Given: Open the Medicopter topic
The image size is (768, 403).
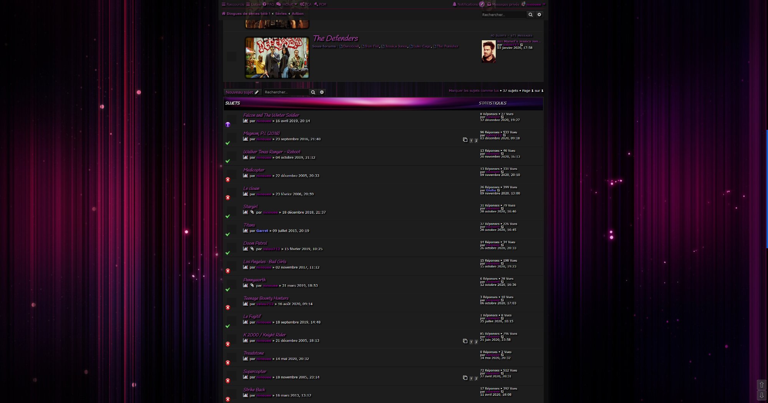Looking at the screenshot, I should 254,170.
